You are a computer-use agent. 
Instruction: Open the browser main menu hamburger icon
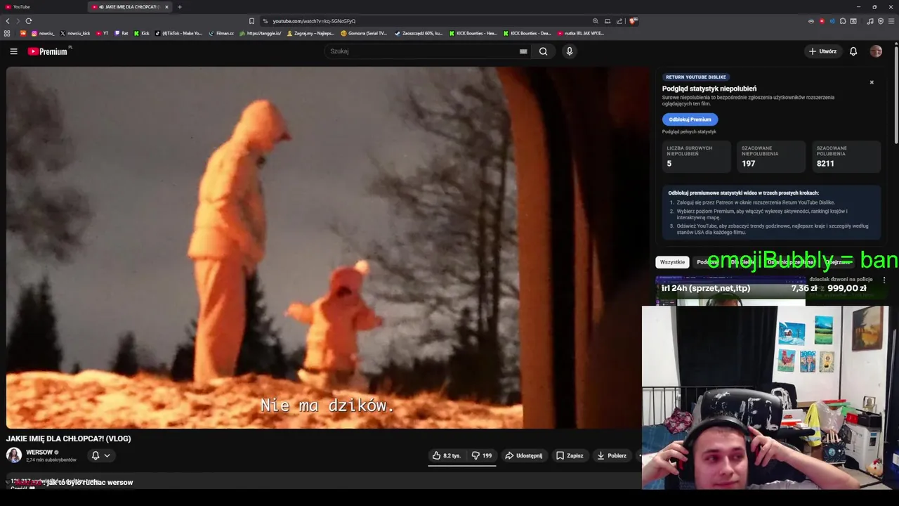[x=891, y=21]
